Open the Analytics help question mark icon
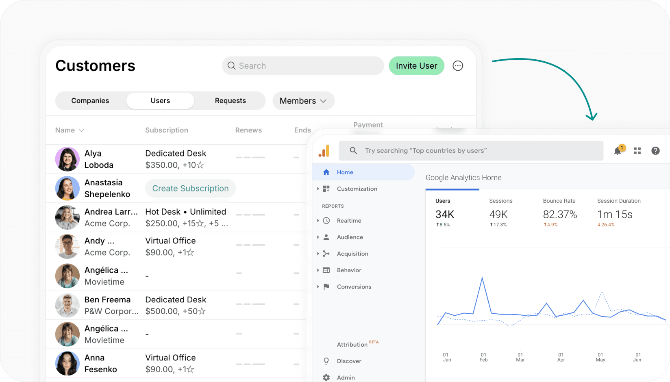 655,151
